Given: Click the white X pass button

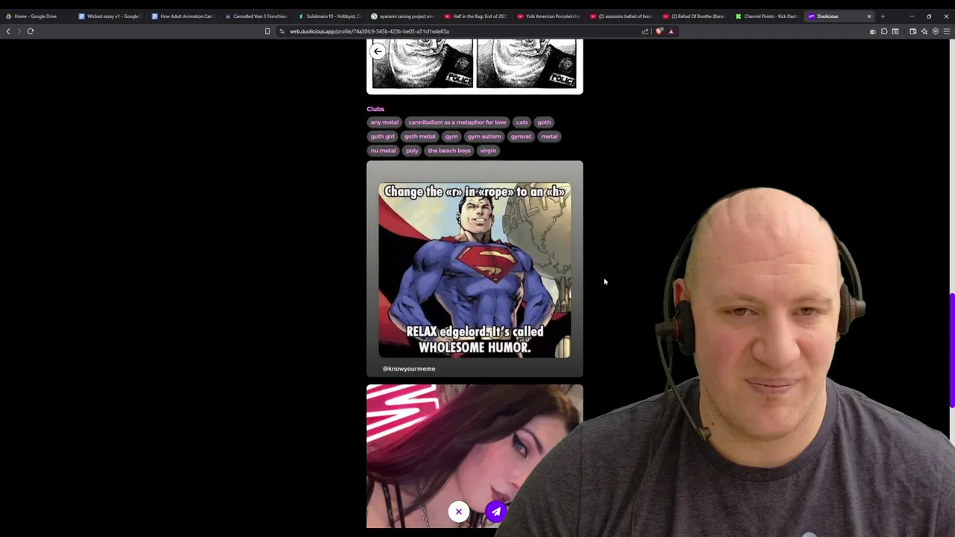Looking at the screenshot, I should (459, 512).
